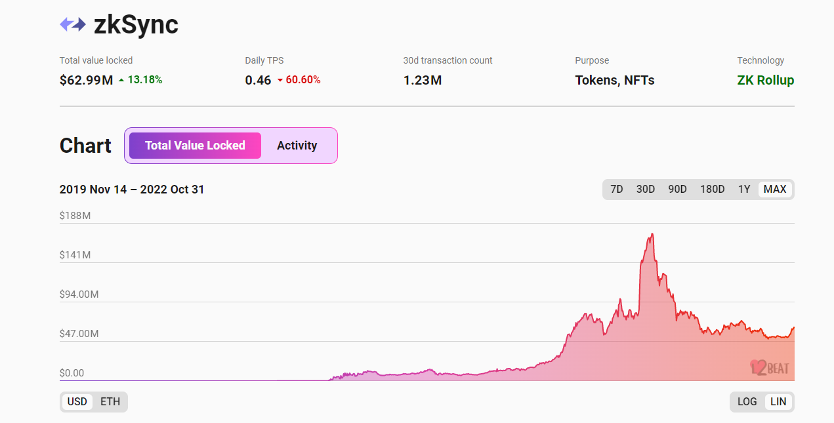Click the $47.00M y-axis label

(79, 333)
